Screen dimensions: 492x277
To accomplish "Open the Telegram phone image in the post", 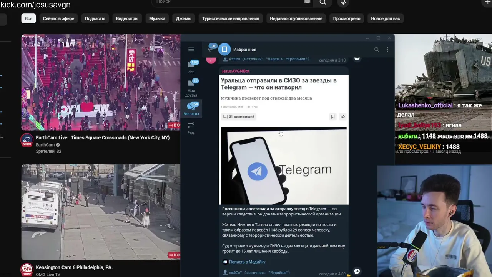I will 284,165.
